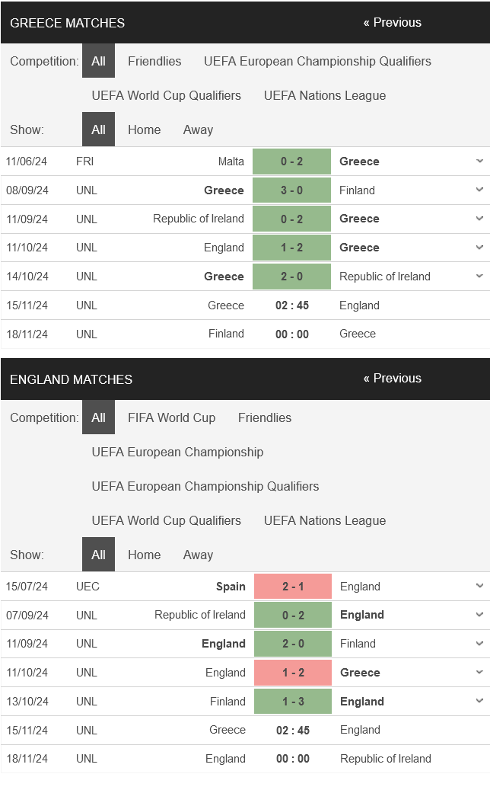Image resolution: width=490 pixels, height=790 pixels.
Task: Expand Greece 3-0 Finland match row chevron
Action: pyautogui.click(x=479, y=190)
